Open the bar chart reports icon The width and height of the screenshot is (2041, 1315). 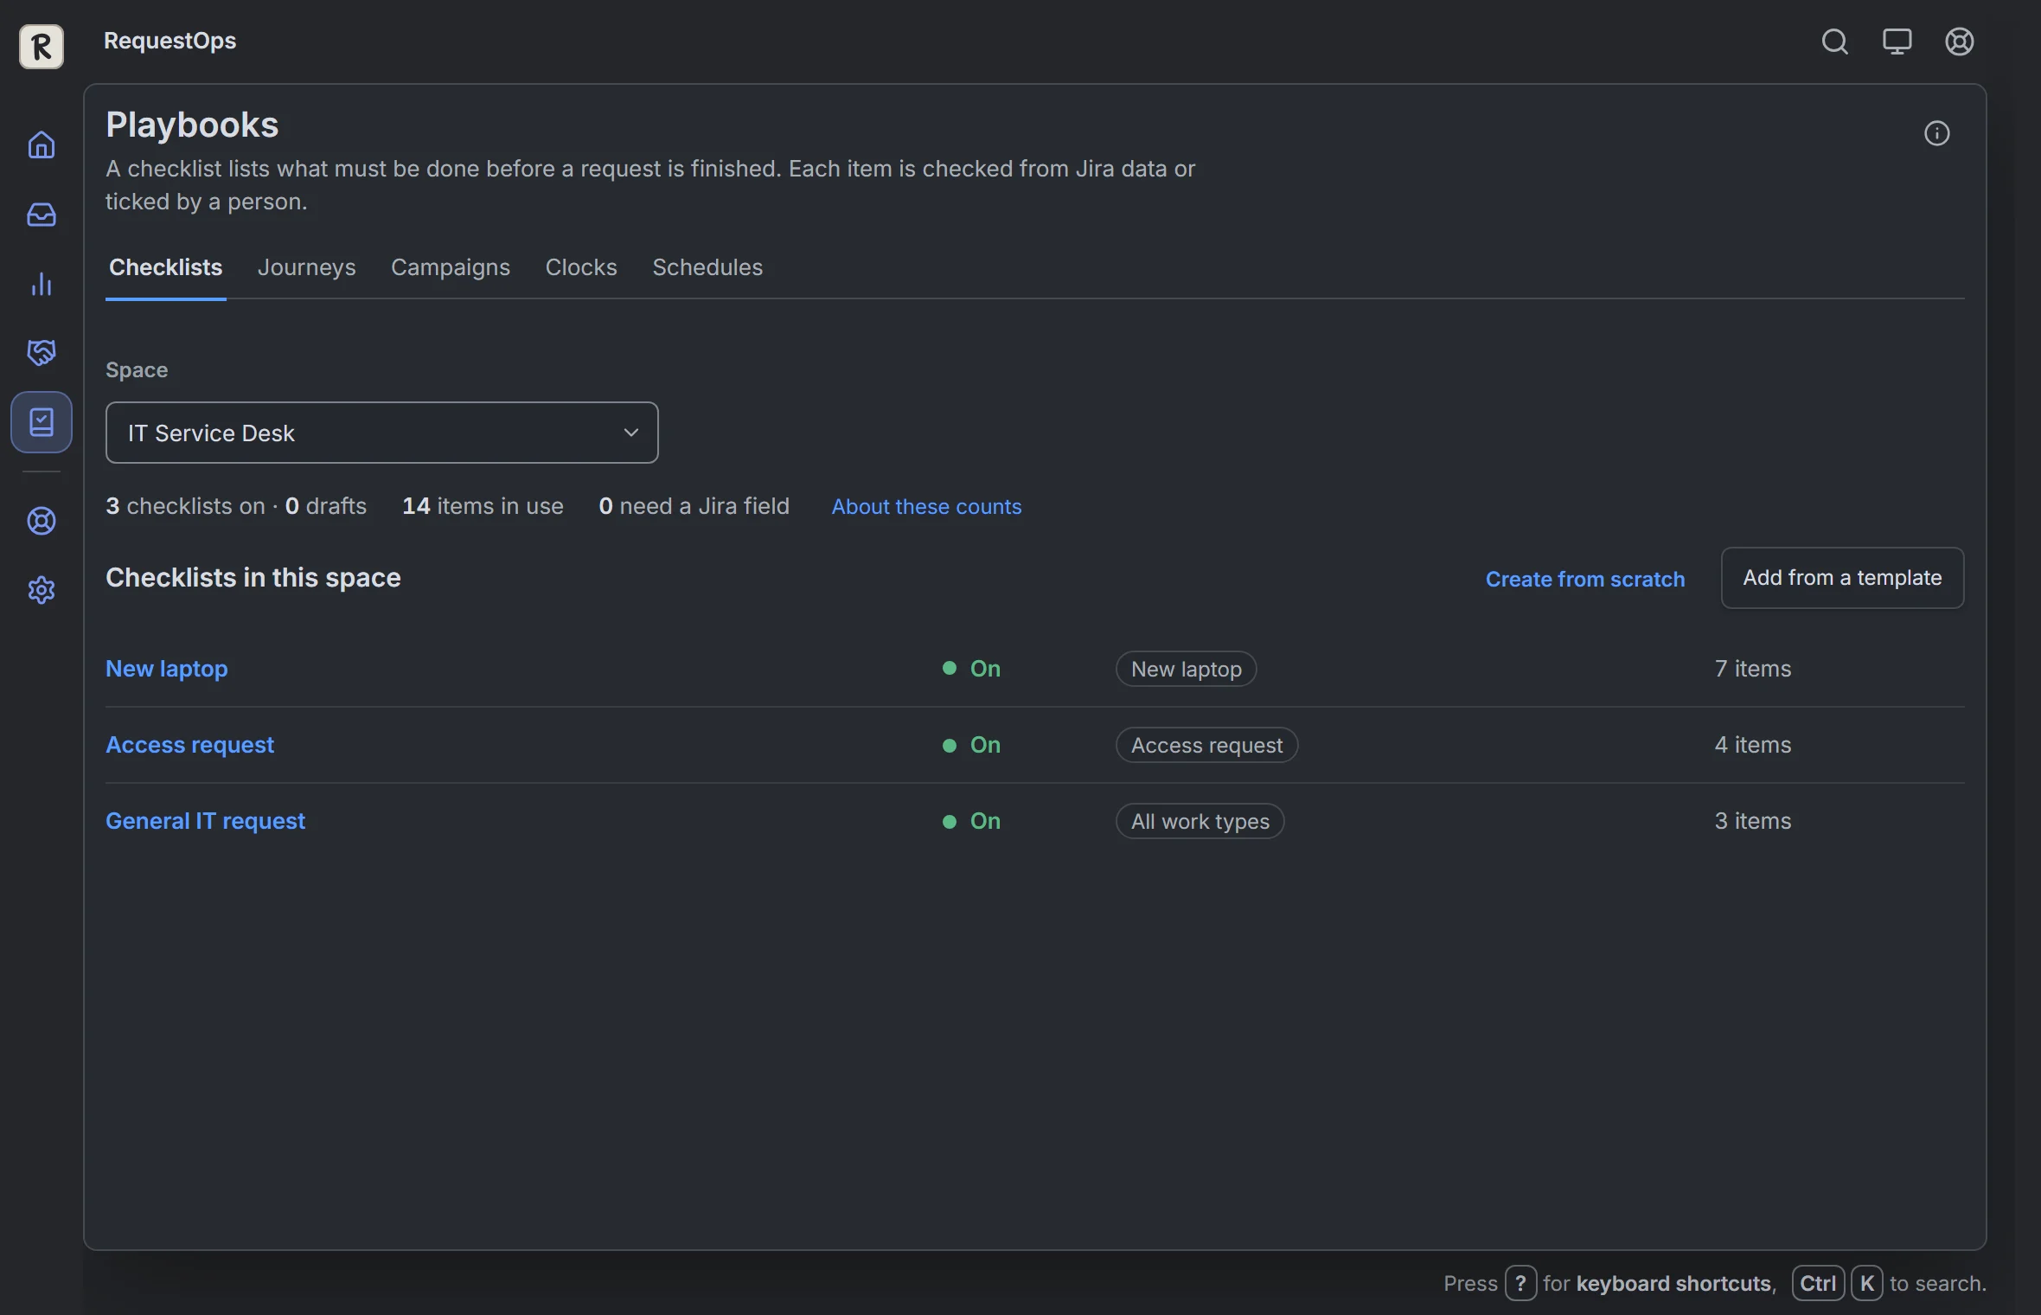click(42, 284)
